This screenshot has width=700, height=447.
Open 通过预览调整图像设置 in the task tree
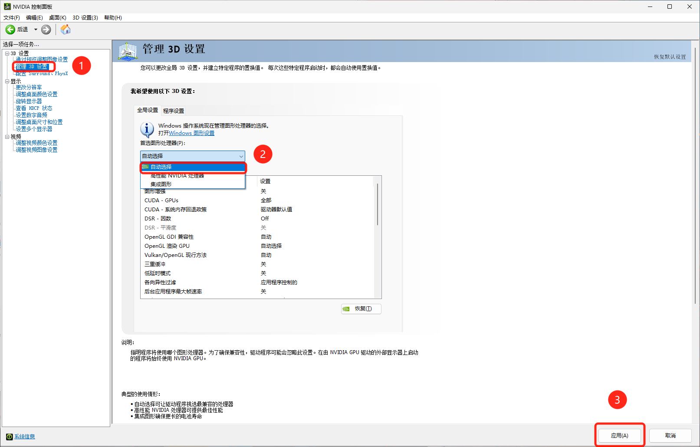tap(42, 59)
